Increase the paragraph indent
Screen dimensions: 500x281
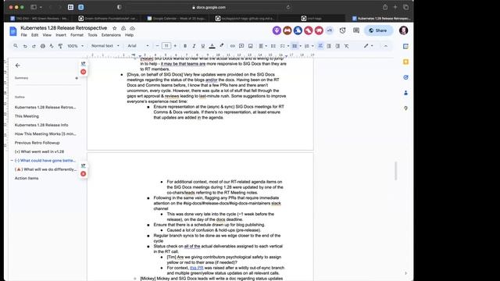(337, 46)
